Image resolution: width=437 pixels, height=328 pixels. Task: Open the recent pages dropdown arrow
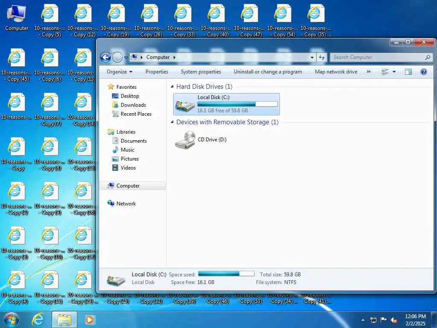[x=126, y=58]
